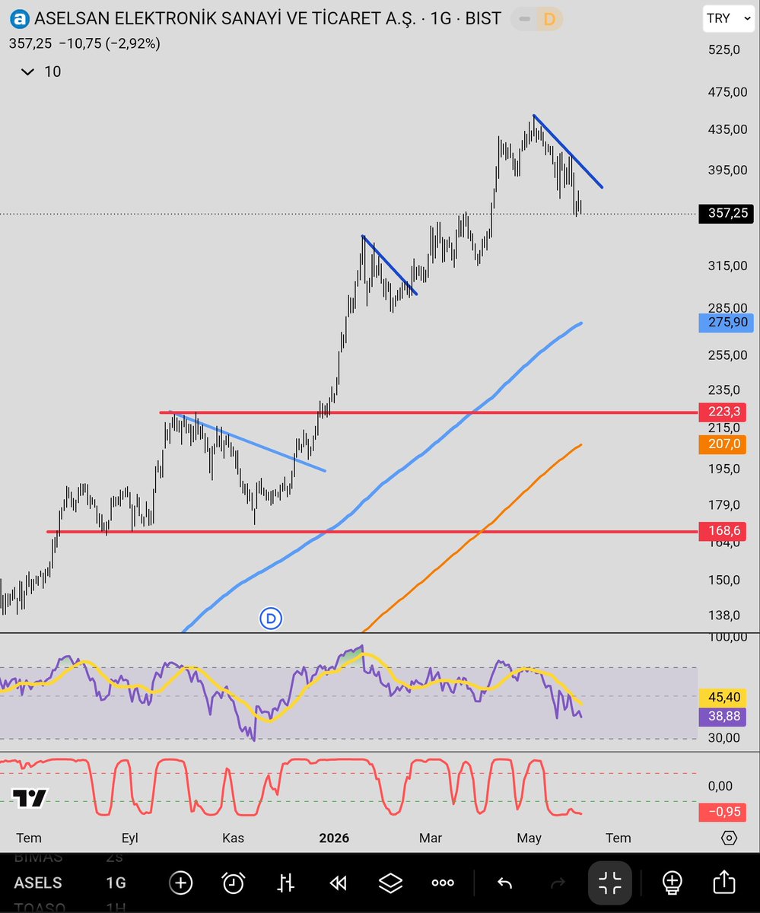This screenshot has height=913, width=760.
Task: Click the blue moving average label 275,90
Action: [x=728, y=323]
